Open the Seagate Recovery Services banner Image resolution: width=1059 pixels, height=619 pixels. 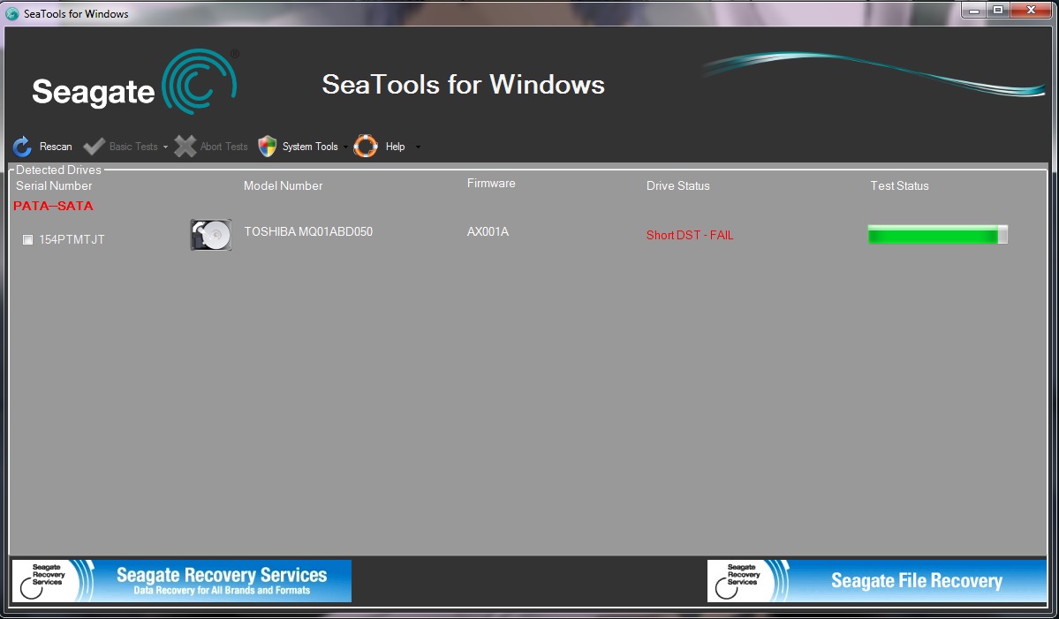point(182,581)
